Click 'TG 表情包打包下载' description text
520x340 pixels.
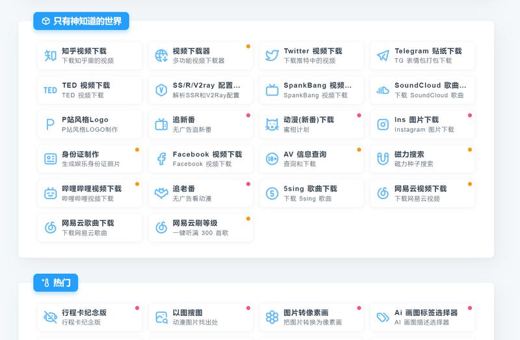(x=423, y=60)
